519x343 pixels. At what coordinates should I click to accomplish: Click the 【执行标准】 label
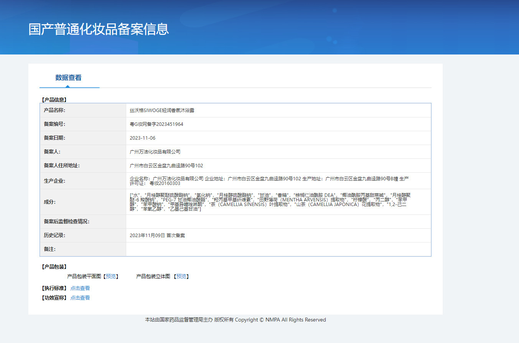pyautogui.click(x=54, y=288)
